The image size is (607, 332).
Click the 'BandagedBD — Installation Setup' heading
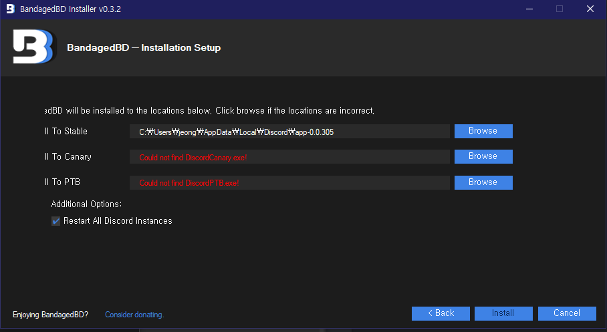[144, 47]
